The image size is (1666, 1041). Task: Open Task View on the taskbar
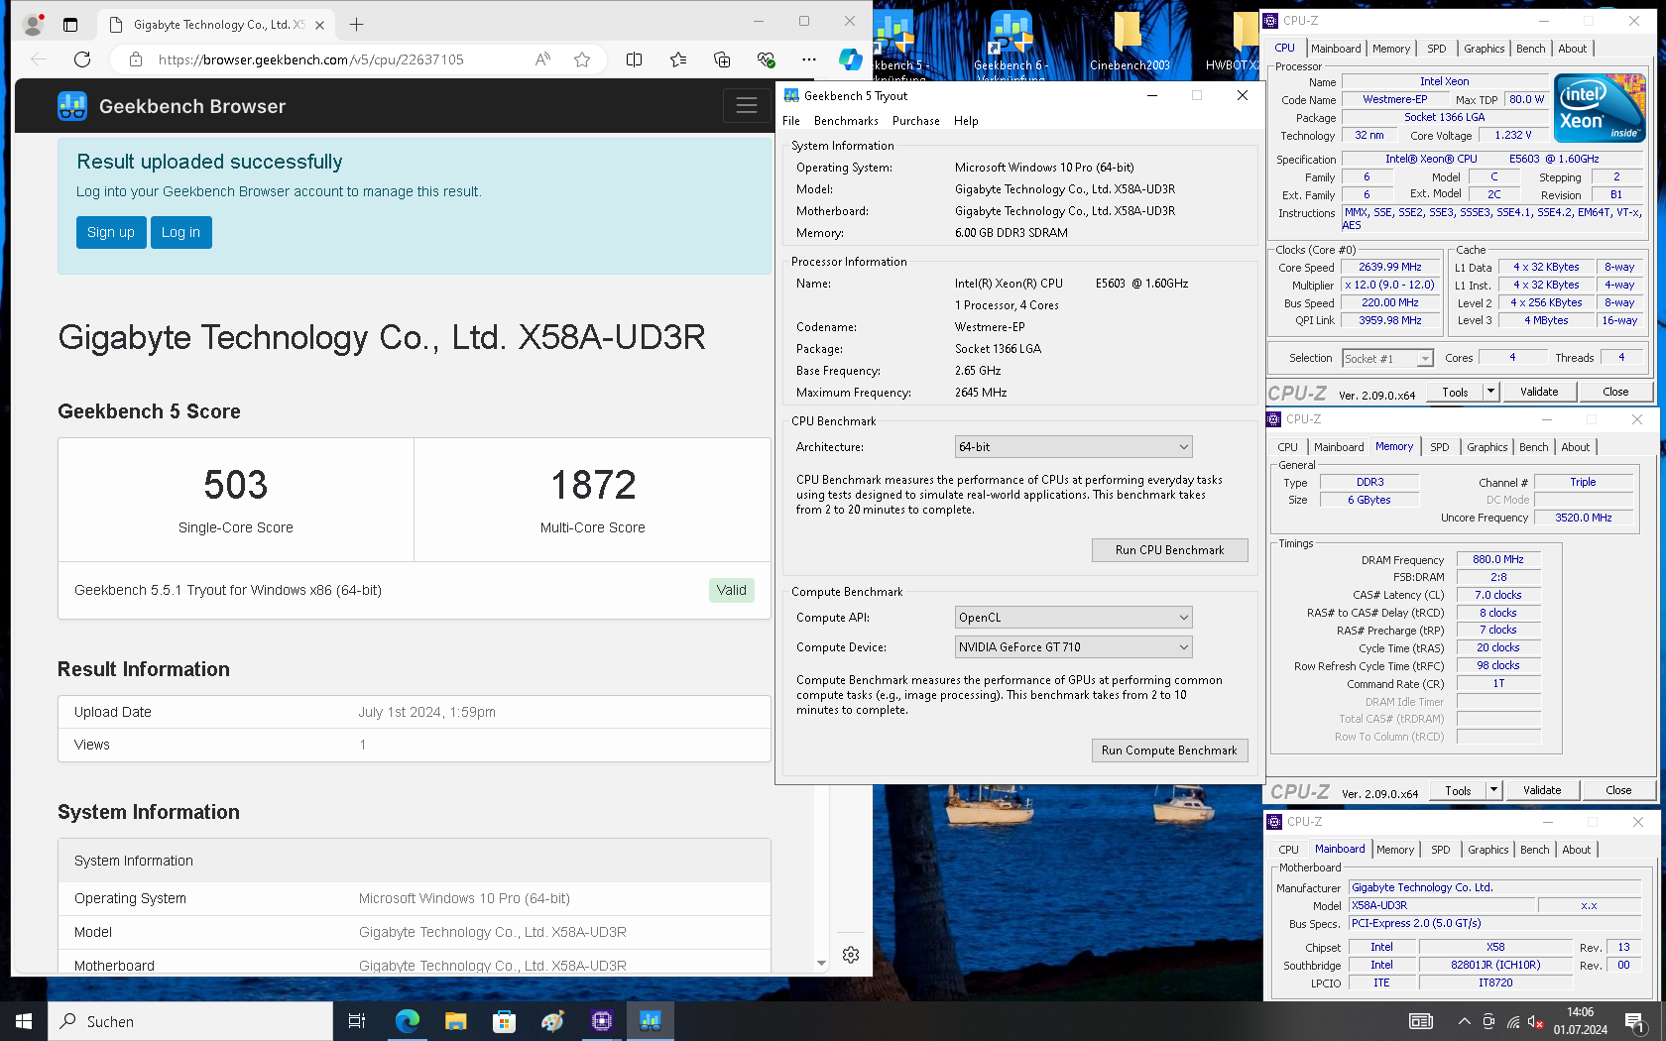[x=357, y=1021]
